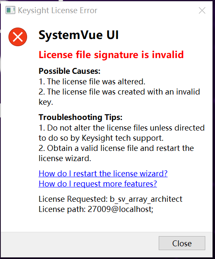Click the 'License Requested:' label
Screen dimensions: 215x259
tap(73, 199)
